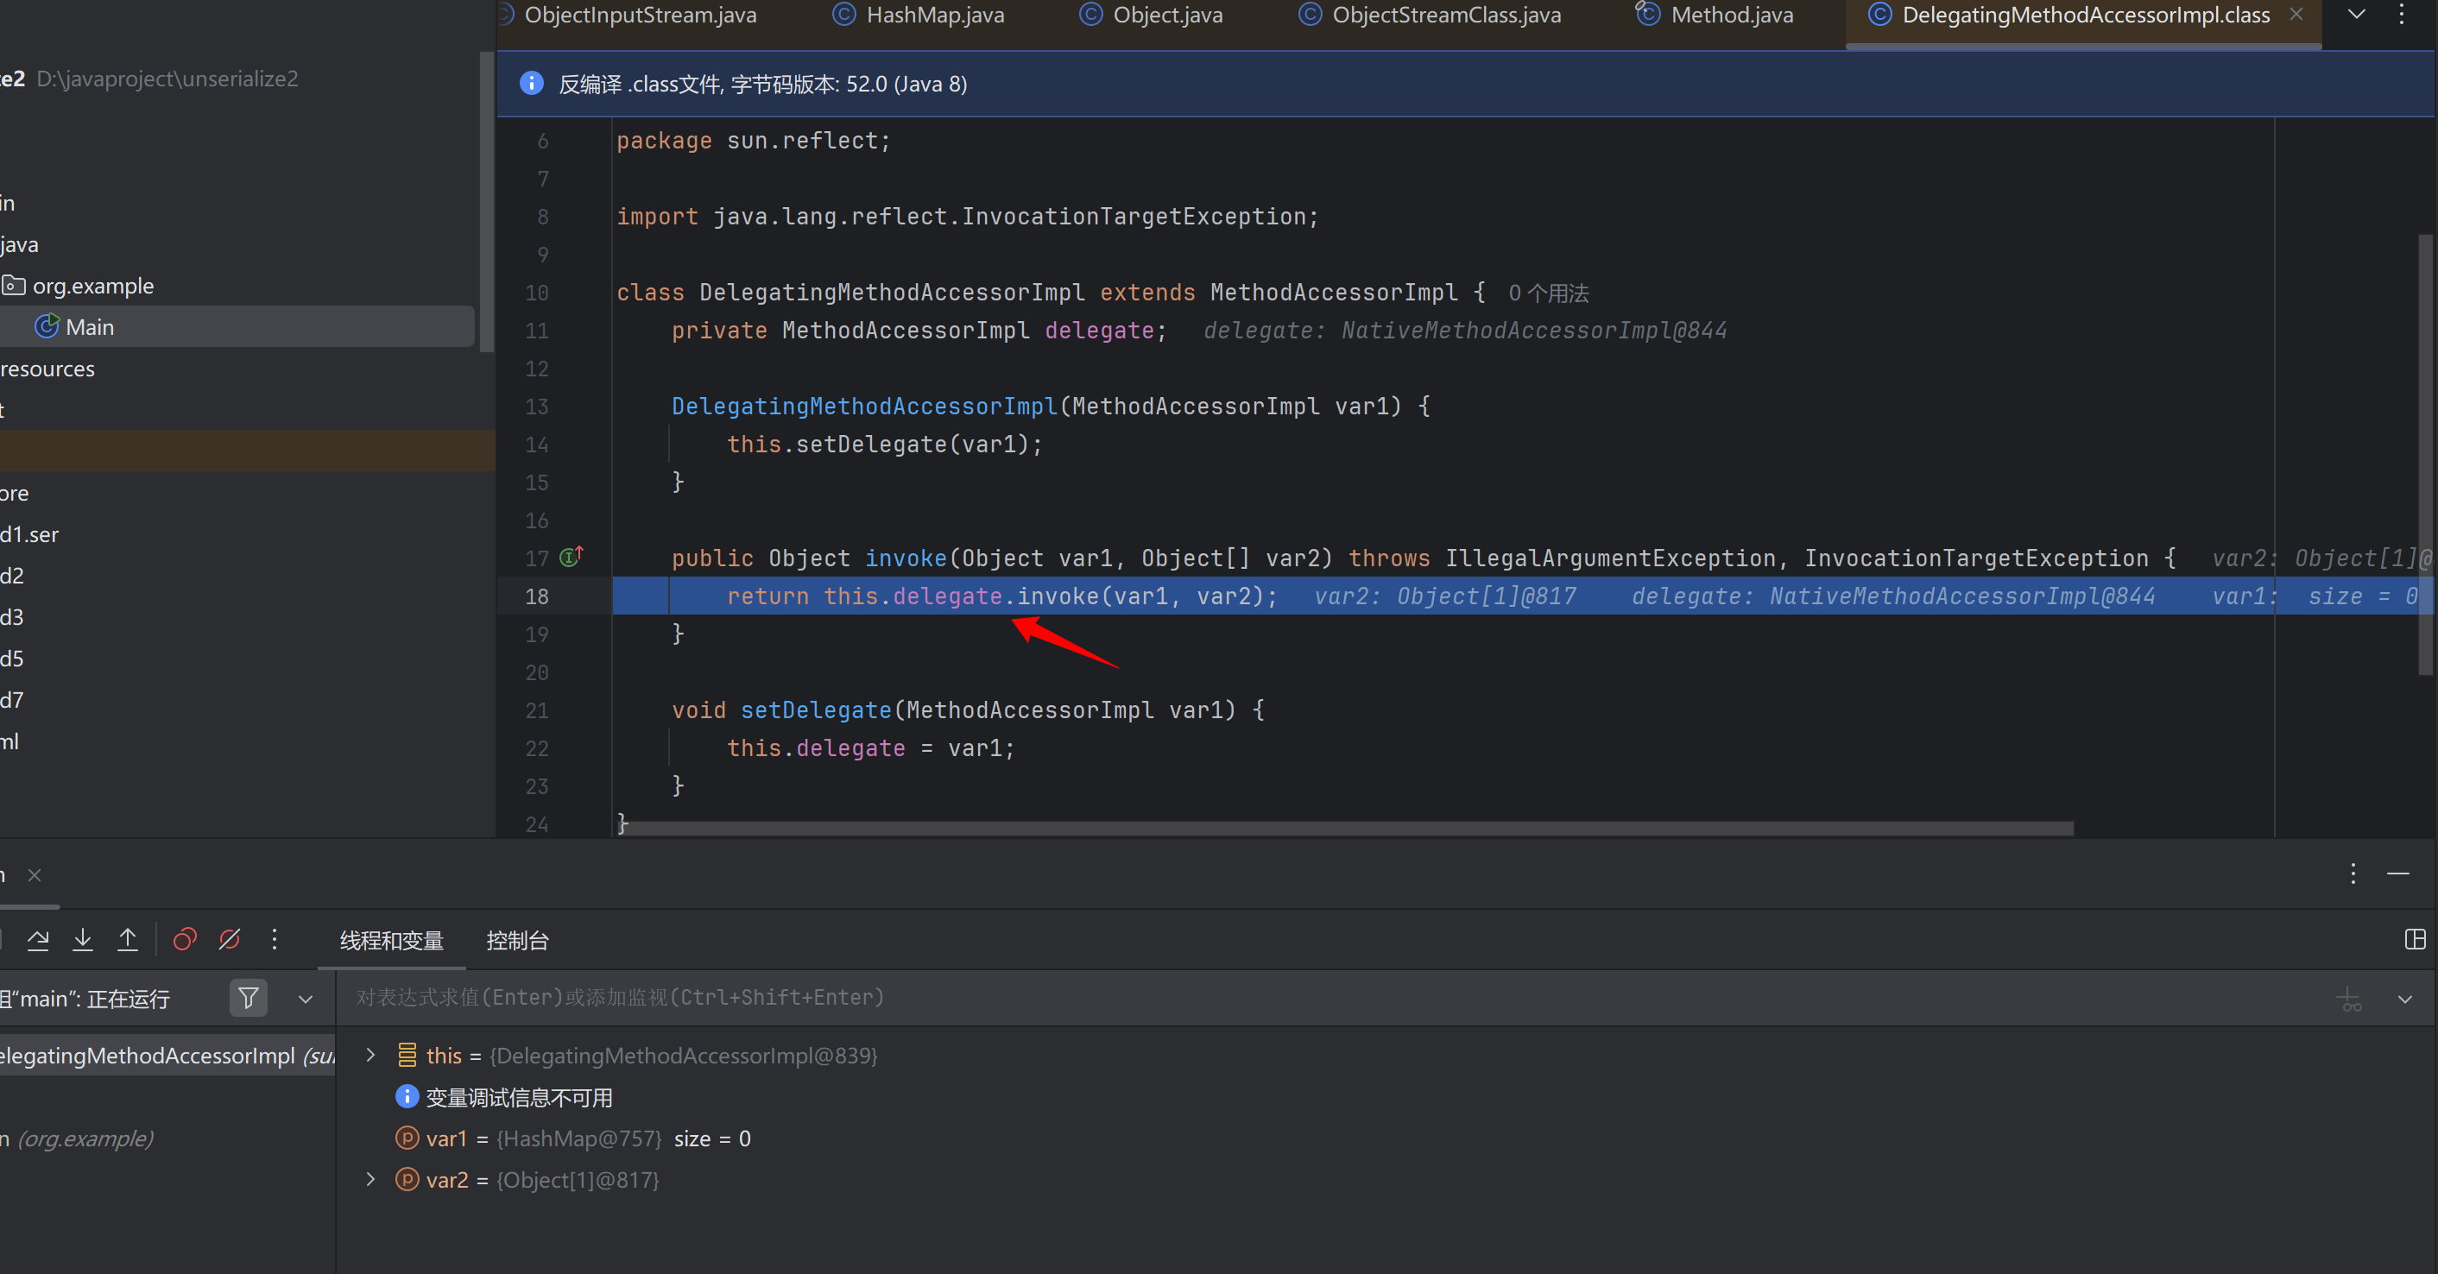Screen dimensions: 2438x1274
Task: Click the implemented-method gutter icon on line 17
Action: tap(571, 558)
